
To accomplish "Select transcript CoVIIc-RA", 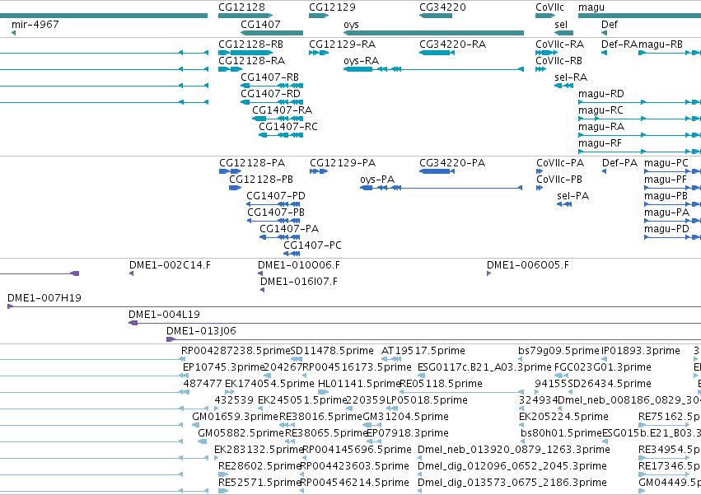I will tap(546, 53).
